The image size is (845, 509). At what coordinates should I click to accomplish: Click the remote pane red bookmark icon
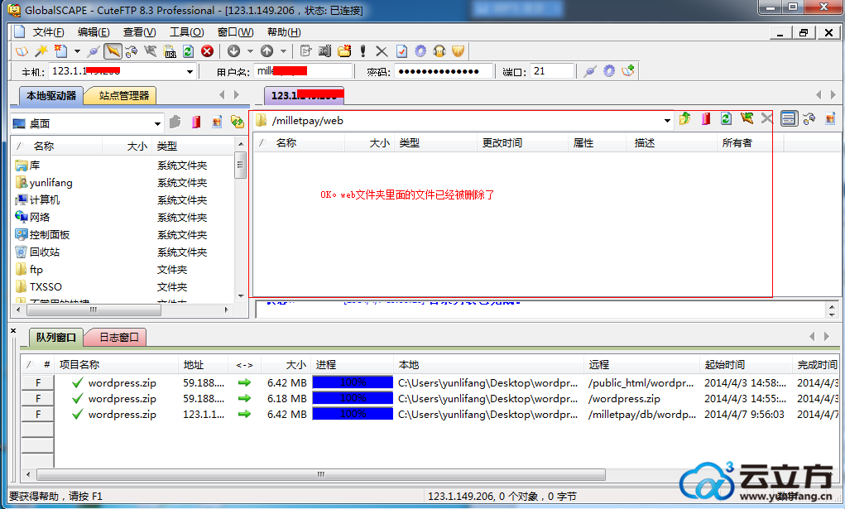(706, 118)
